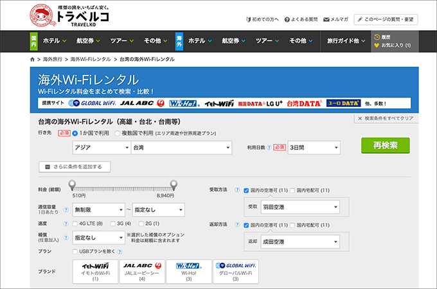The height and width of the screenshot is (289, 437).
Task: Toggle the 国内宅配可 pickup checkbox
Action: tap(292, 190)
